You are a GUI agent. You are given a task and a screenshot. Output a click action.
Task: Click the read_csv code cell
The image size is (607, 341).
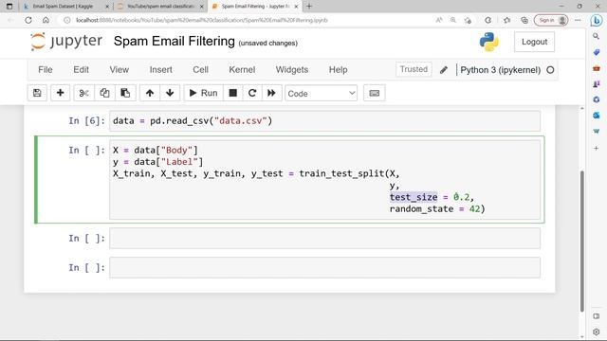pos(324,121)
